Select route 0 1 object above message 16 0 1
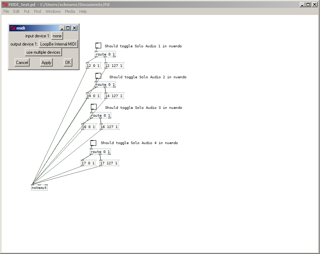The height and width of the screenshot is (254, 320). (x=100, y=115)
